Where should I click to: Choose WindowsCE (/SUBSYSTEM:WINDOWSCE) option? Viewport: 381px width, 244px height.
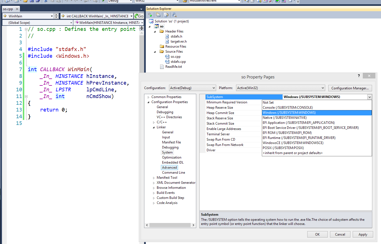[317, 143]
